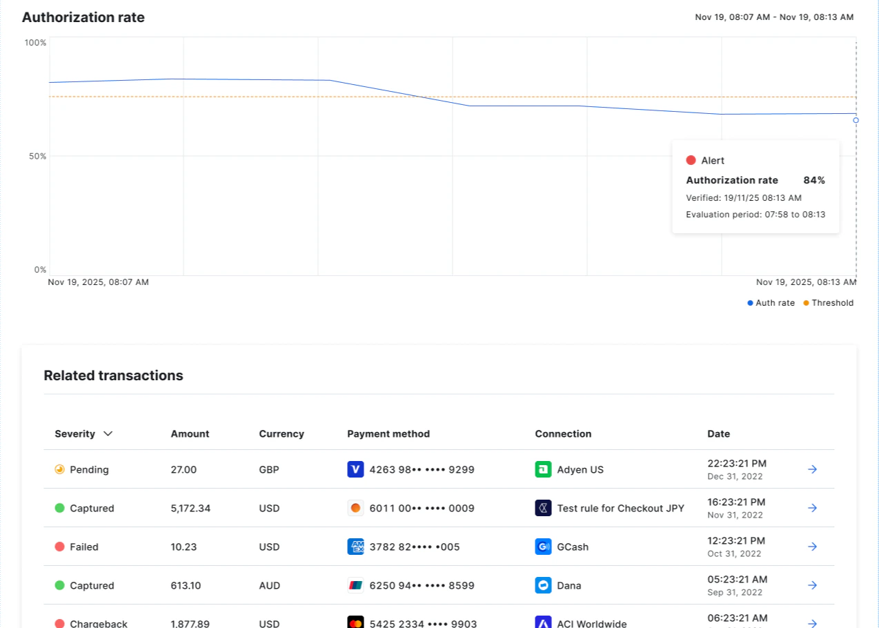Click the Adyen US connection icon
Viewport: 879px width, 628px height.
[x=542, y=469]
